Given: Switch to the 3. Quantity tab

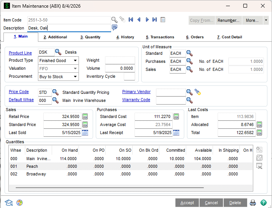Looking at the screenshot, I should click(x=90, y=37).
